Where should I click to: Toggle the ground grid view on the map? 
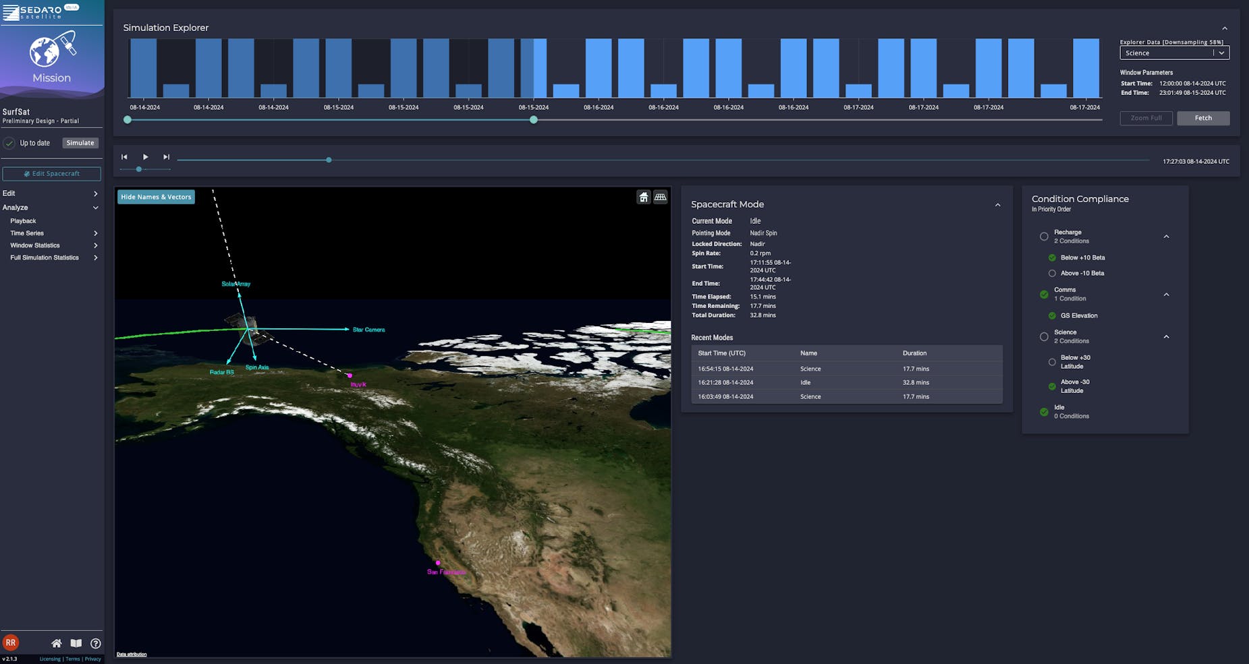(x=660, y=196)
